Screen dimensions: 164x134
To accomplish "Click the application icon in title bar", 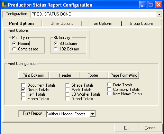I will tap(4, 5).
